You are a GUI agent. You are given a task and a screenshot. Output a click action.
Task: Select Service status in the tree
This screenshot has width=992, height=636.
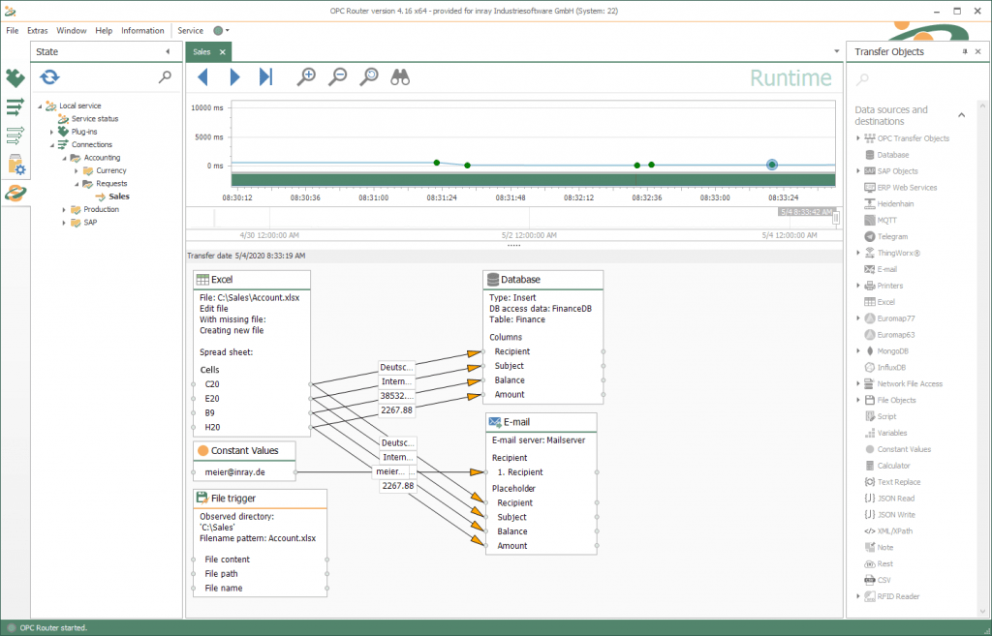click(x=94, y=119)
